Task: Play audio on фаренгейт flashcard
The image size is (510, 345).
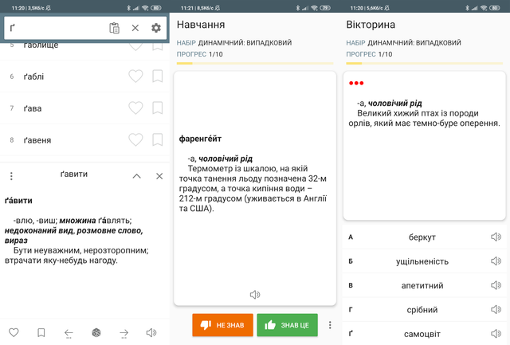Action: click(x=255, y=295)
